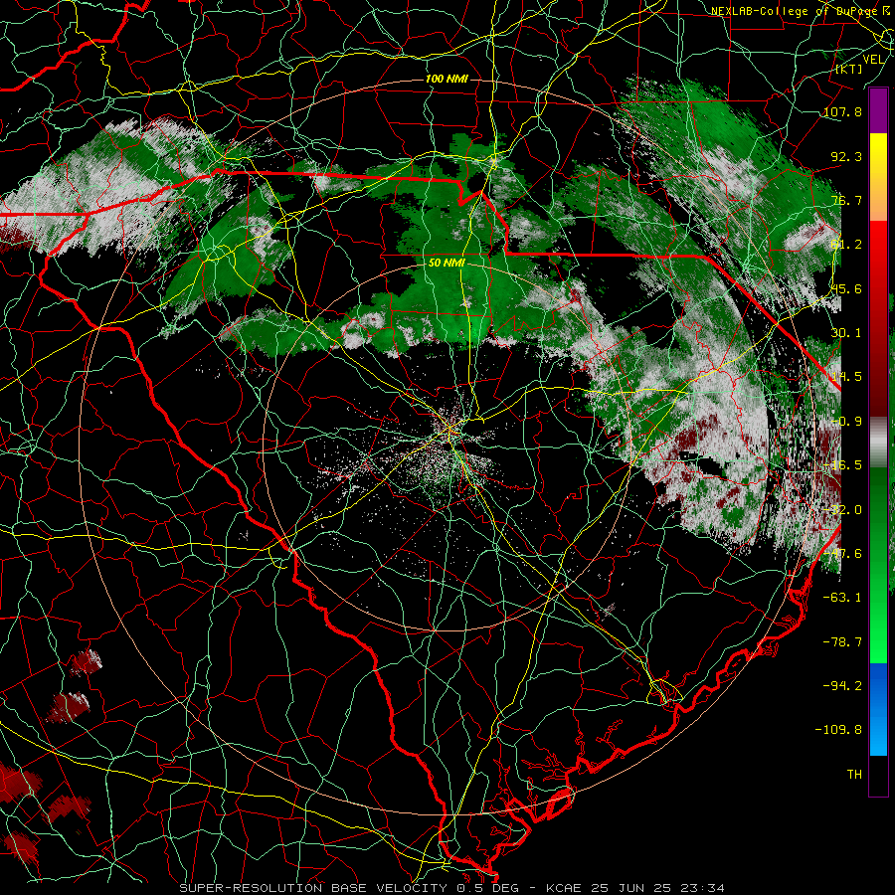Viewport: 895px width, 895px height.
Task: Click the -32.0 legend value
Action: (842, 510)
